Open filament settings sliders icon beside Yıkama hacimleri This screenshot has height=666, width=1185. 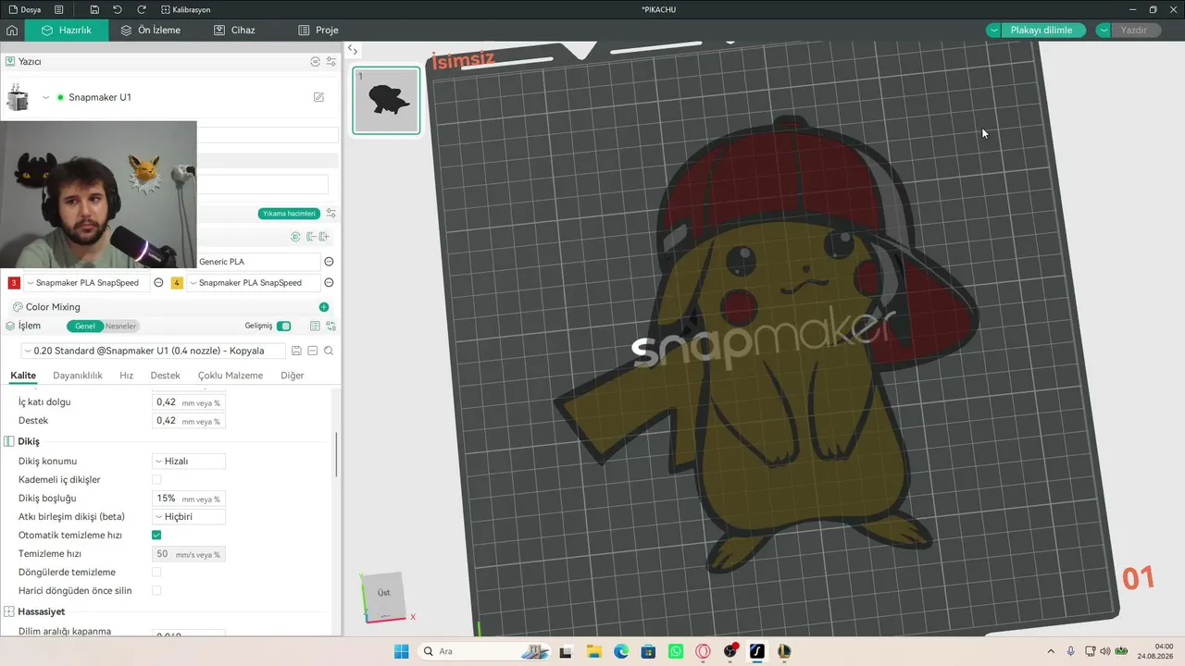pyautogui.click(x=331, y=214)
